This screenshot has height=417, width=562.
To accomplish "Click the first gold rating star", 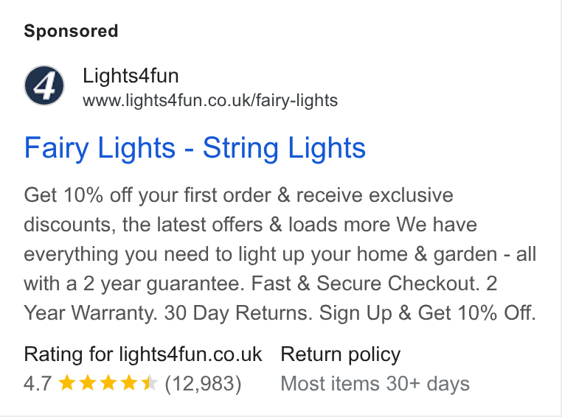I will [66, 382].
